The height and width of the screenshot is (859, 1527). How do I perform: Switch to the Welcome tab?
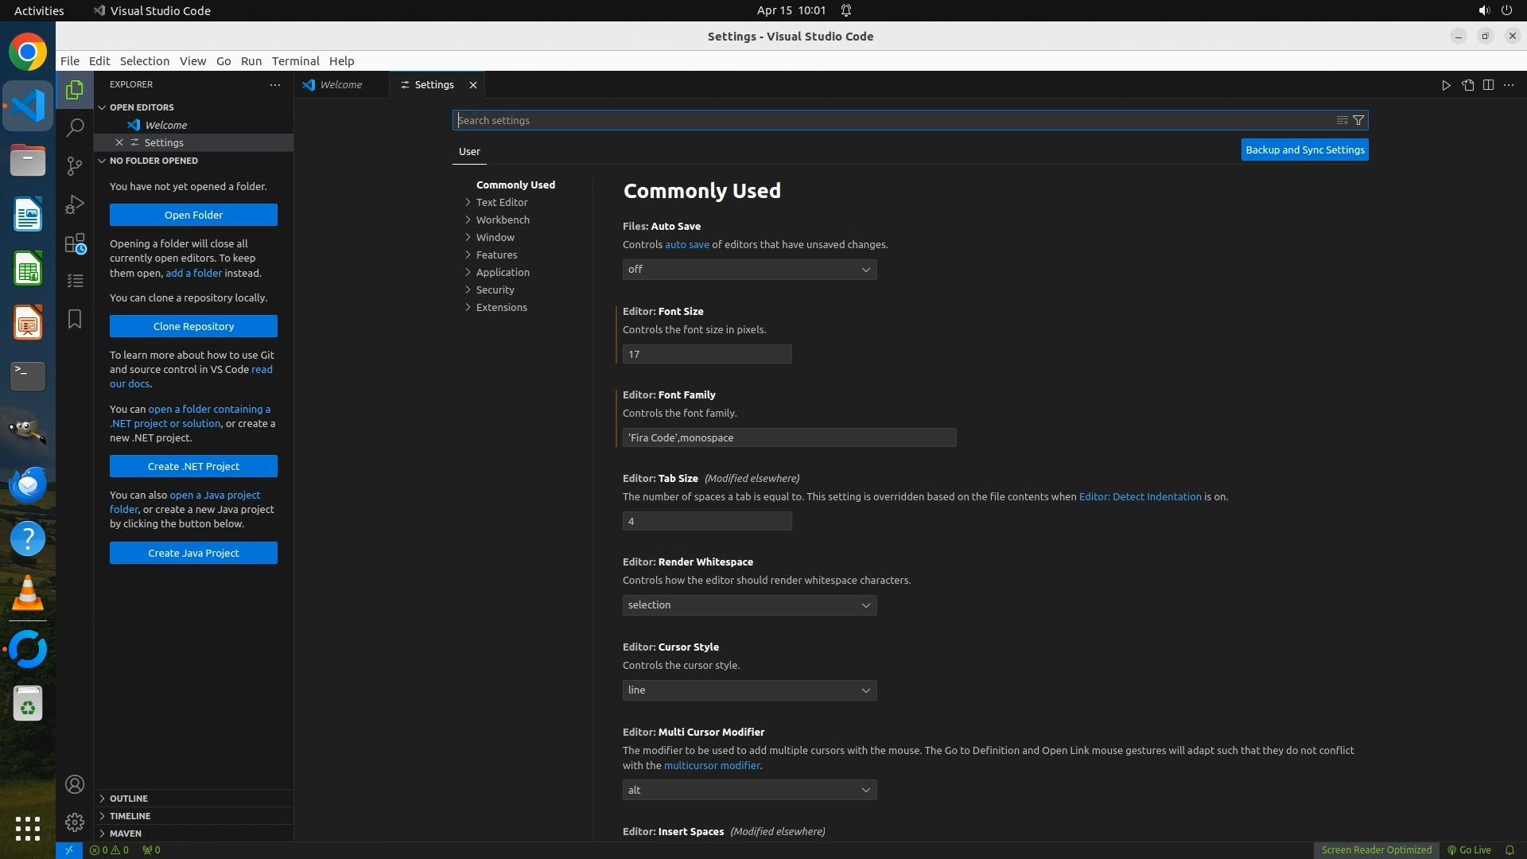pos(340,85)
